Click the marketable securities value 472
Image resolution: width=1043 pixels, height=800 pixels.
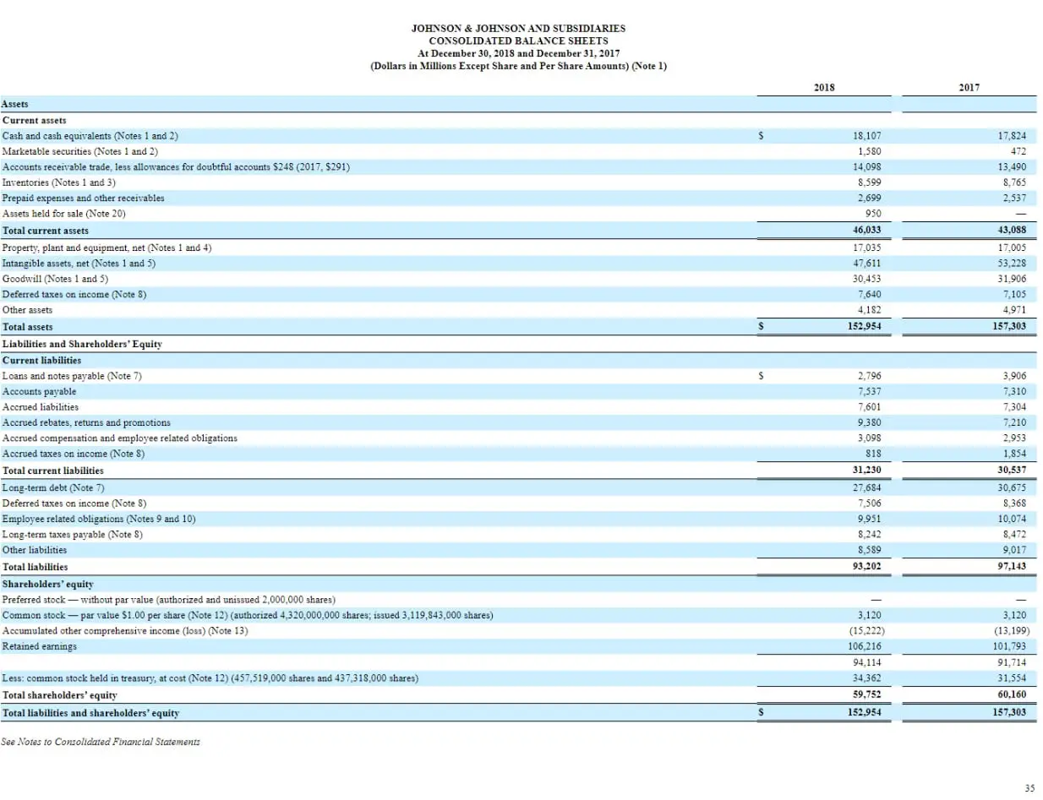click(x=1018, y=151)
